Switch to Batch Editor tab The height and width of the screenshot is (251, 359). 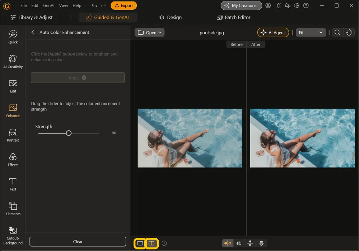pos(234,17)
